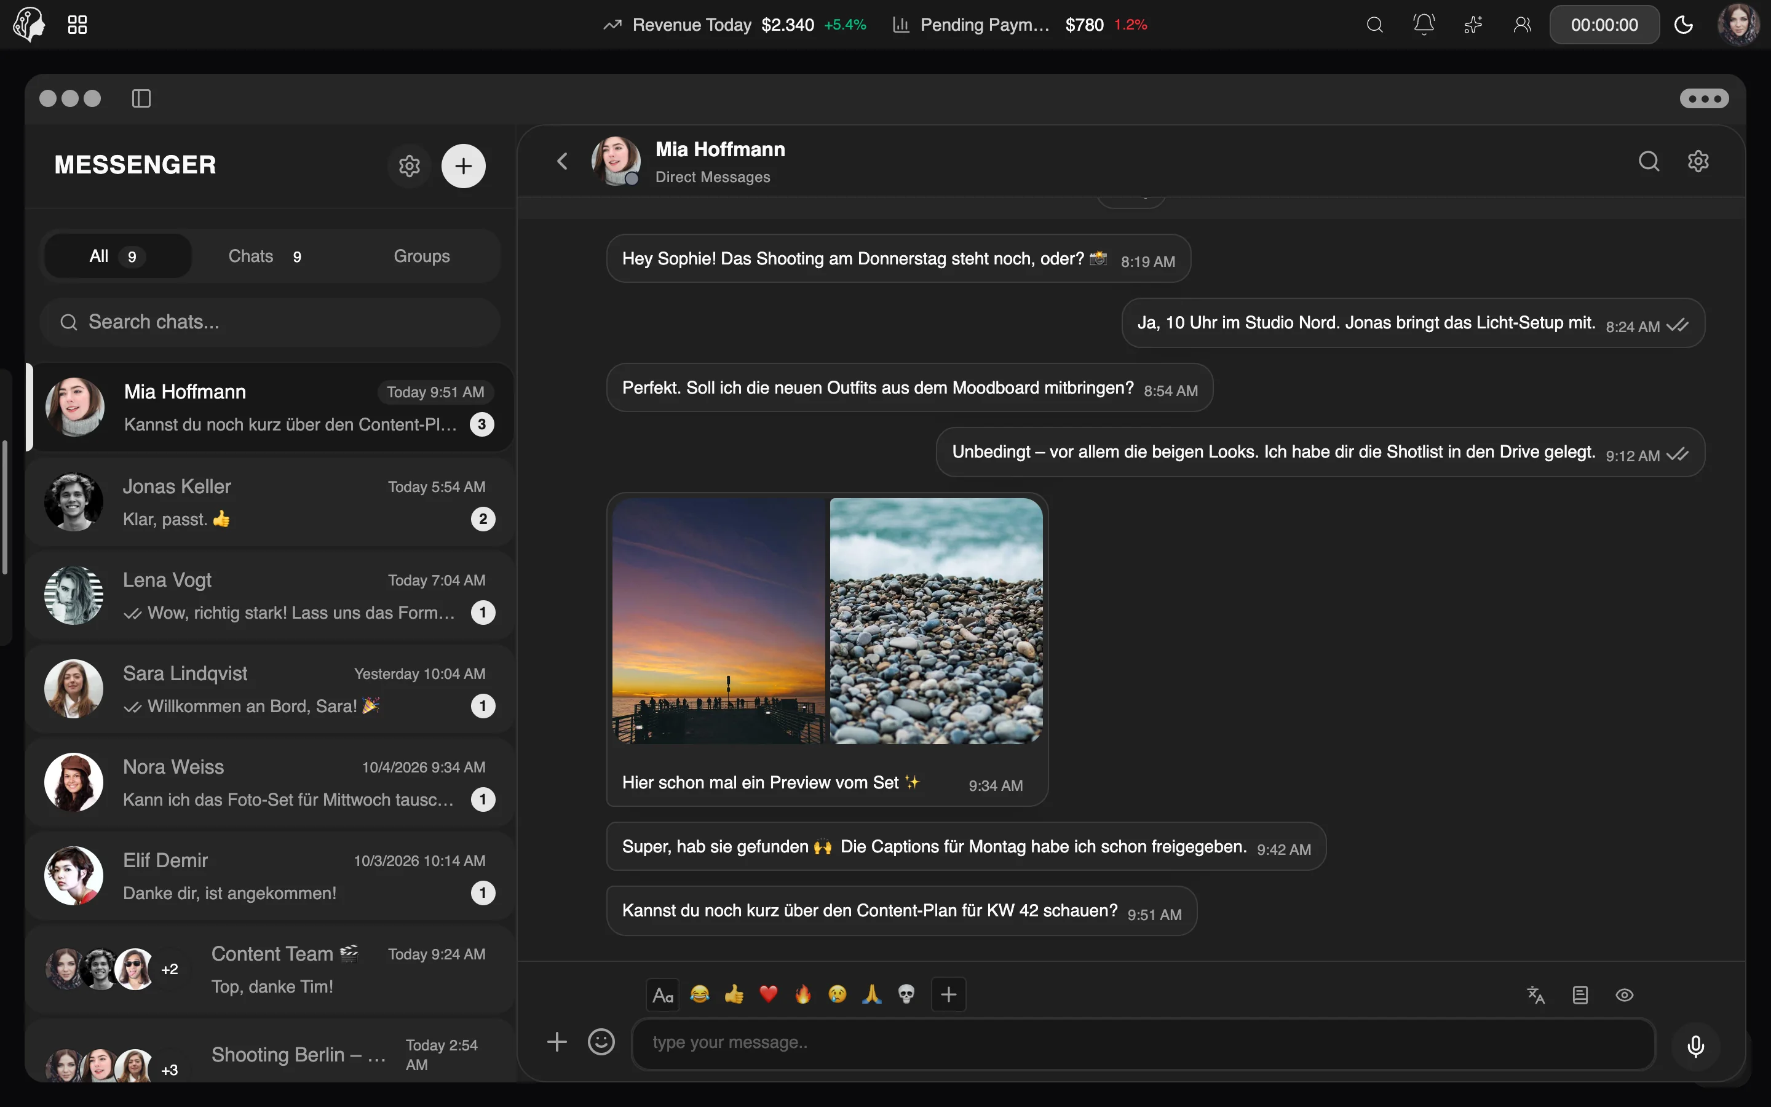Viewport: 1771px width, 1107px height.
Task: Click the Shotlist Drive message
Action: [1321, 453]
